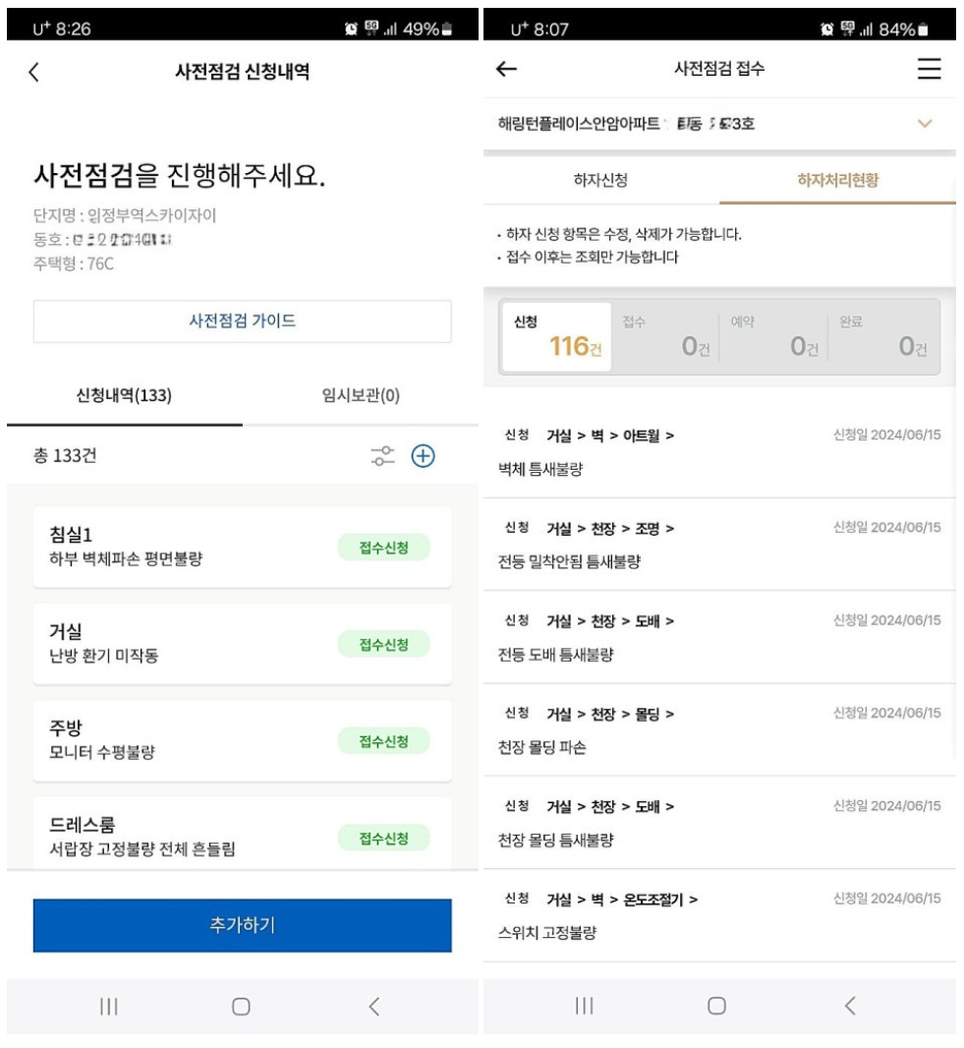
Task: Open the hamburger menu icon
Action: [x=928, y=69]
